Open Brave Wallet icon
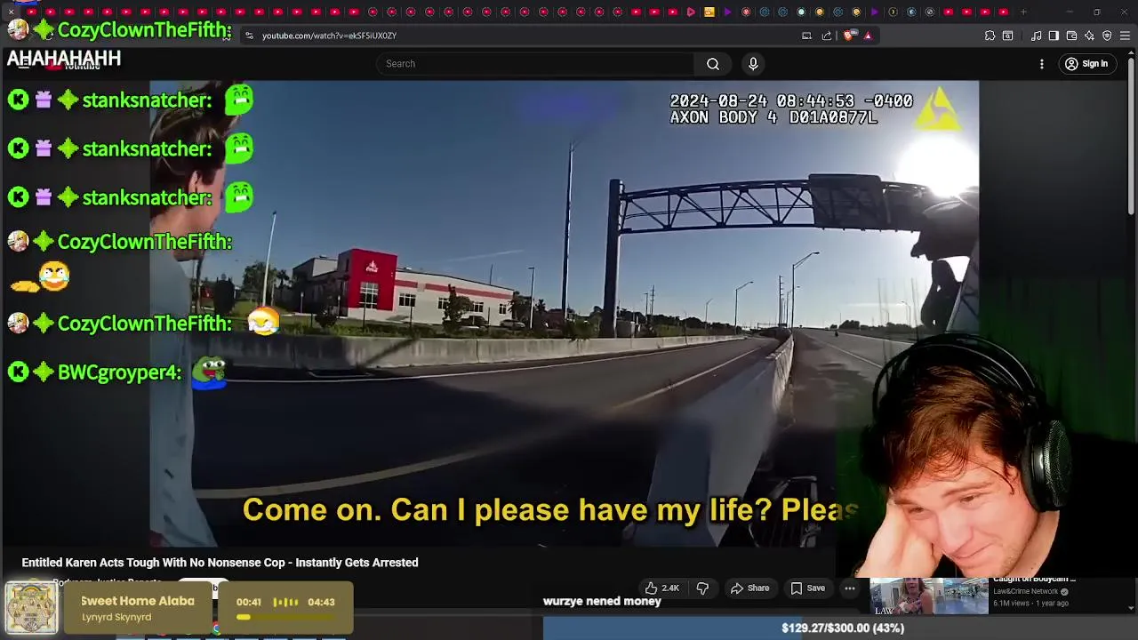 click(1071, 36)
